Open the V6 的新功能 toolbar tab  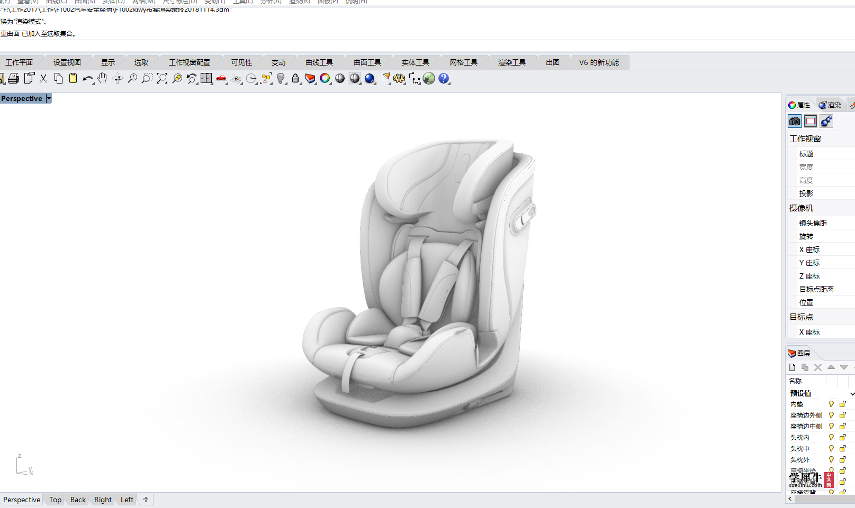[599, 62]
